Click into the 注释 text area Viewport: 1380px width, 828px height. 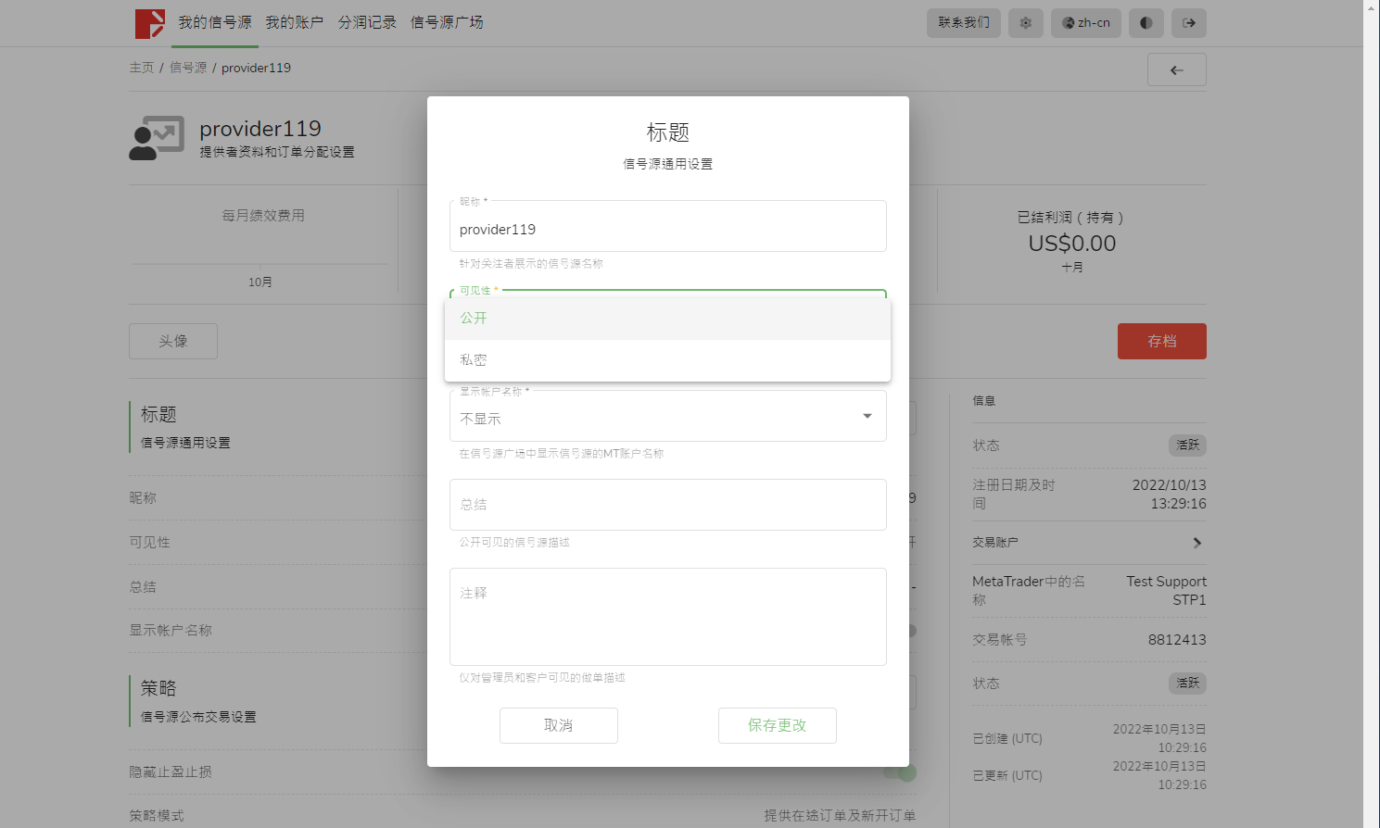click(667, 617)
